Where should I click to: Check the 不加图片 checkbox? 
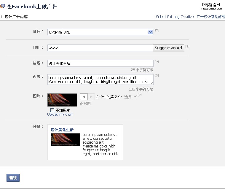[52, 110]
